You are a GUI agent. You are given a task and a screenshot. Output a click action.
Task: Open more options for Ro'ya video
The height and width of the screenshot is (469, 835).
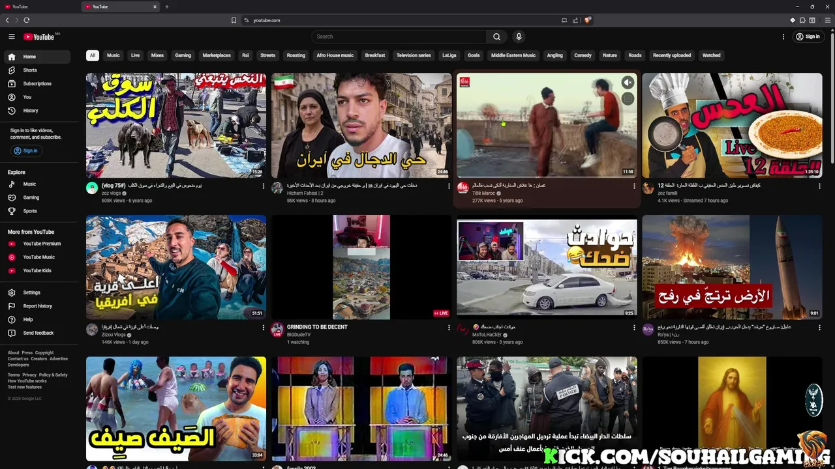[819, 328]
